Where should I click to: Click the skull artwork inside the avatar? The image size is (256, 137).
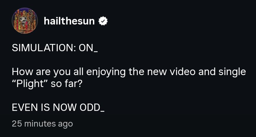click(x=23, y=21)
